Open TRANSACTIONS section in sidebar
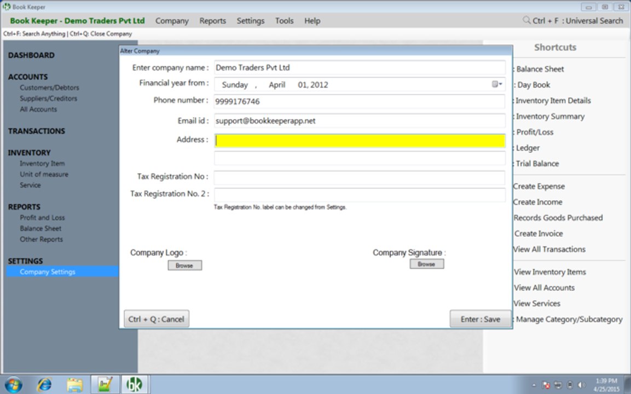Image resolution: width=631 pixels, height=394 pixels. point(36,131)
